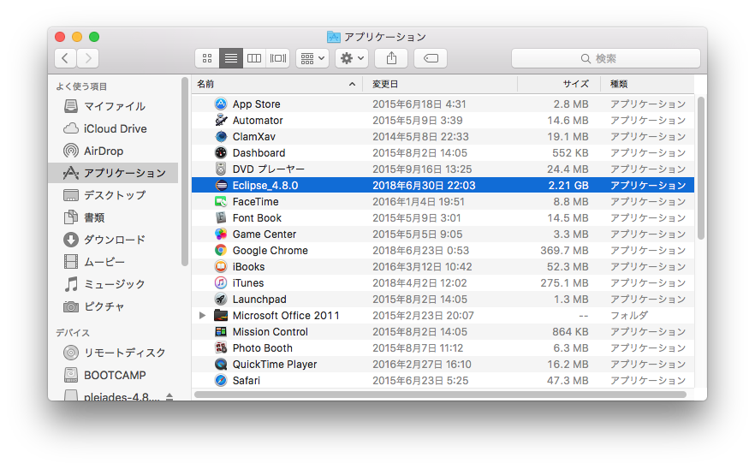Click the App Store icon
755x469 pixels.
click(221, 104)
